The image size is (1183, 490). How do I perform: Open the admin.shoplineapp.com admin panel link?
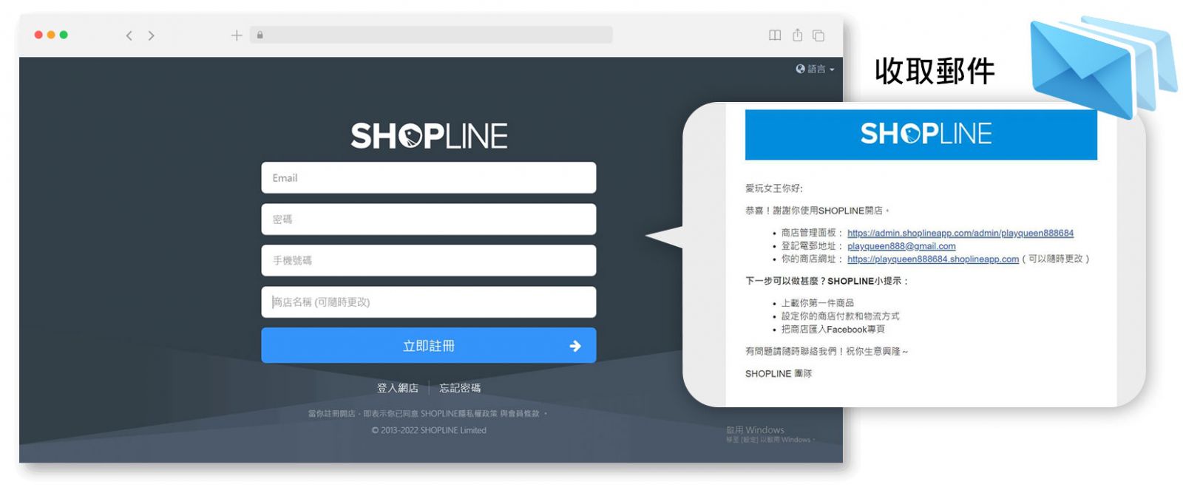(x=960, y=234)
